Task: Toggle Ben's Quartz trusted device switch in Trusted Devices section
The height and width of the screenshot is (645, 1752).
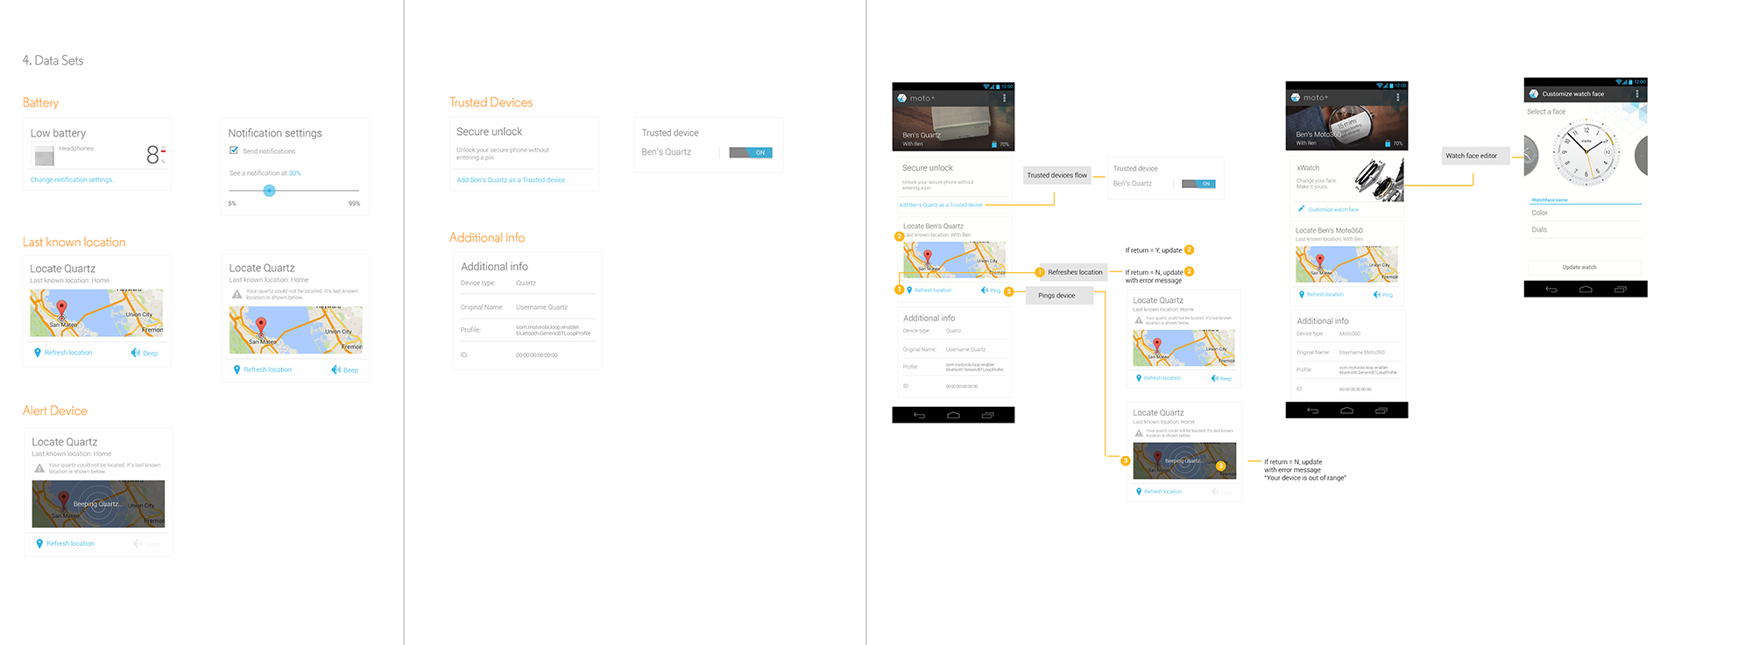Action: pos(750,152)
